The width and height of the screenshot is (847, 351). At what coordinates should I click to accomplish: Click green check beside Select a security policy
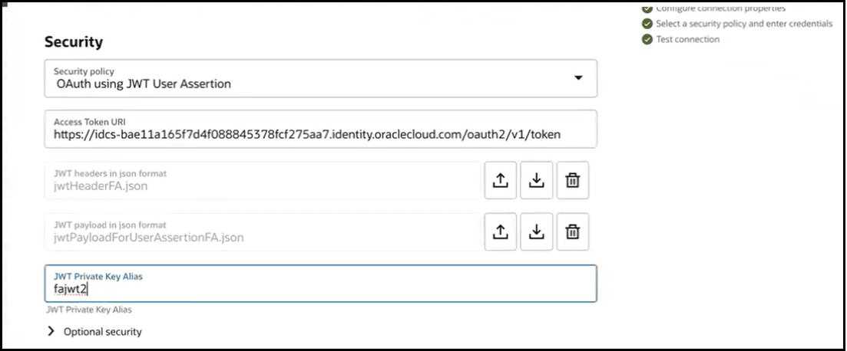click(647, 24)
